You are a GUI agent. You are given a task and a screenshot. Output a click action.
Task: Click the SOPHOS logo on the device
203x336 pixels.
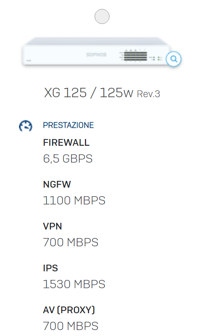click(96, 55)
